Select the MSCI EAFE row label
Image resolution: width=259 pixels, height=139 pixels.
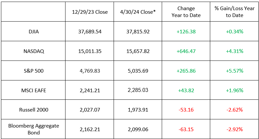click(x=33, y=90)
